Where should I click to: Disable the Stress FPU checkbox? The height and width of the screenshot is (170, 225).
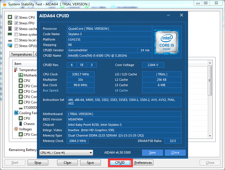point(16,23)
